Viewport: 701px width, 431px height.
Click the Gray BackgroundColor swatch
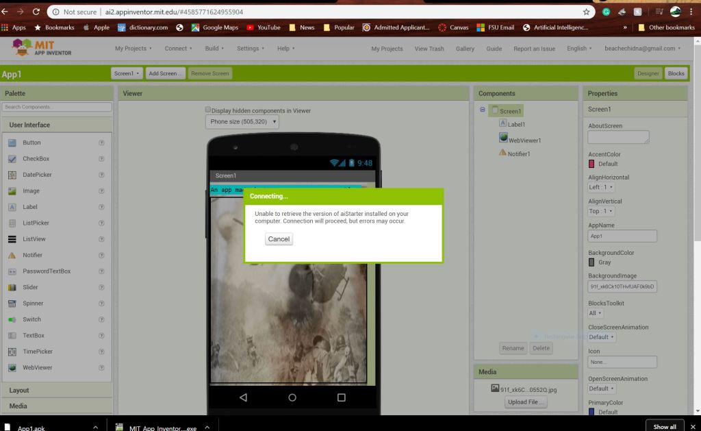[592, 262]
